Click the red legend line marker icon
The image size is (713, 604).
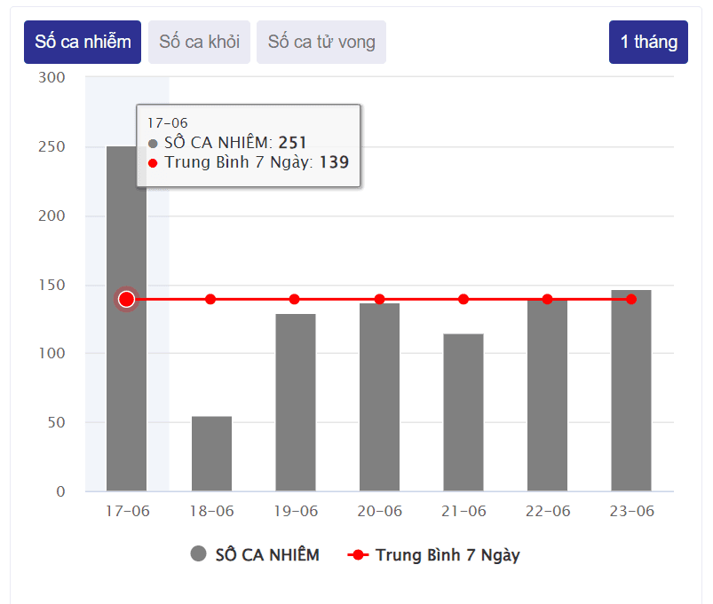point(357,555)
